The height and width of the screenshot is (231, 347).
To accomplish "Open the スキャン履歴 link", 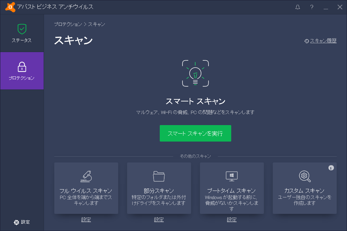I will (323, 41).
